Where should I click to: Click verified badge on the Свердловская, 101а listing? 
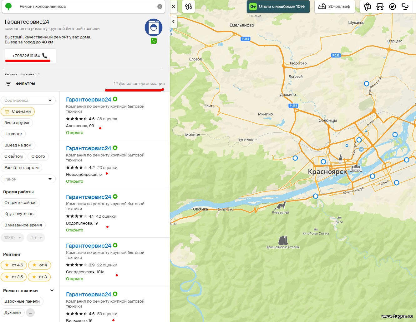point(115,245)
